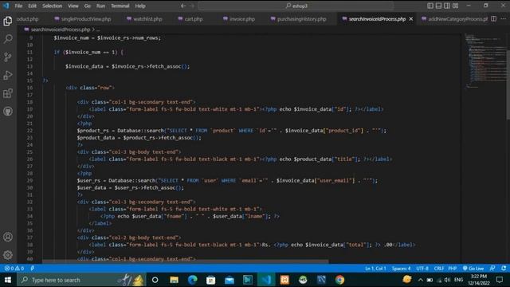Open XAMPP from the taskbar
Image resolution: width=510 pixels, height=287 pixels.
click(284, 280)
